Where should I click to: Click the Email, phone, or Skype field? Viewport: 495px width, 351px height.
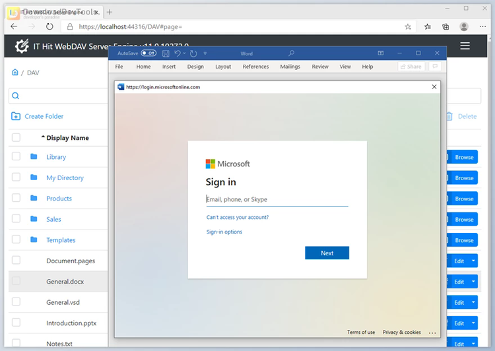(x=277, y=199)
